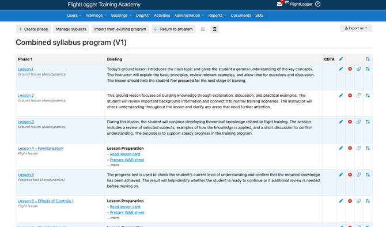Open the Lesson 5 link

(x=26, y=175)
